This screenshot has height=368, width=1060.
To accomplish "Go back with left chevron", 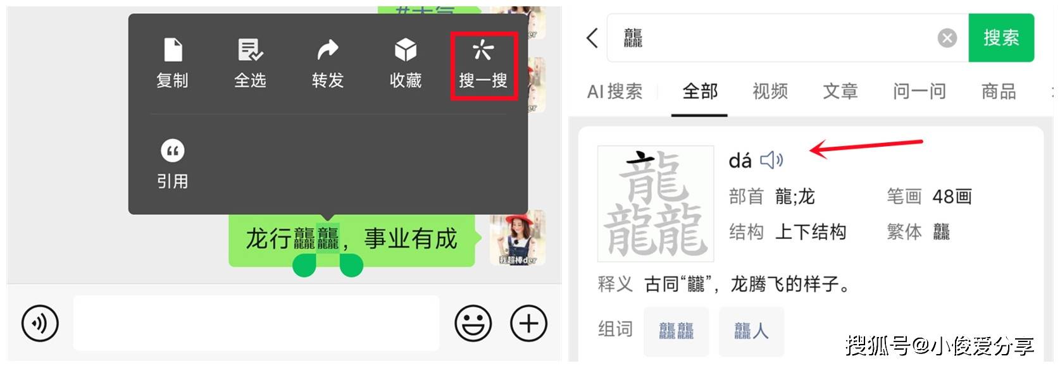I will click(x=592, y=38).
